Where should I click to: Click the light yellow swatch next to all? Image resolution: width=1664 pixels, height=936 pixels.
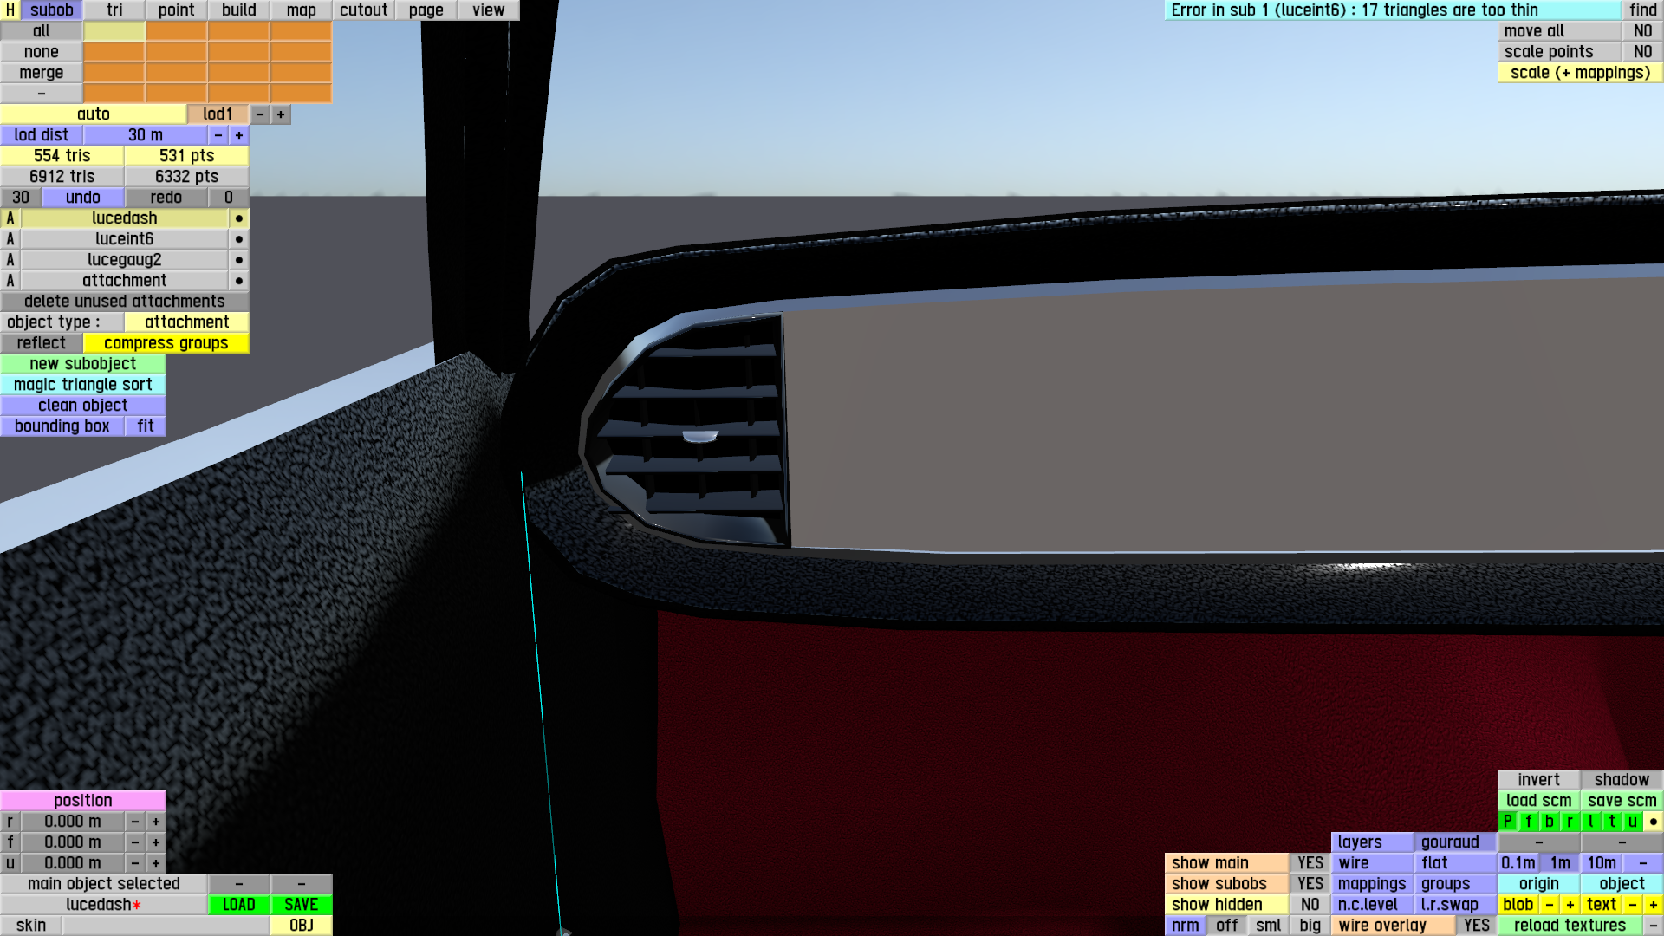point(114,31)
